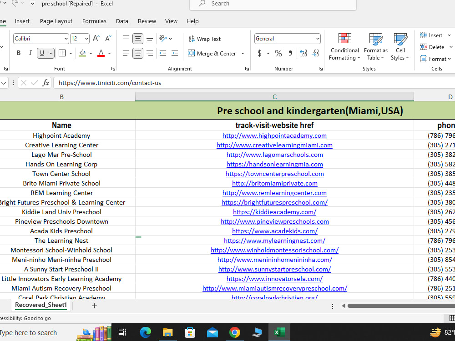Cancel the formula bar entry
This screenshot has width=455, height=341.
point(24,83)
